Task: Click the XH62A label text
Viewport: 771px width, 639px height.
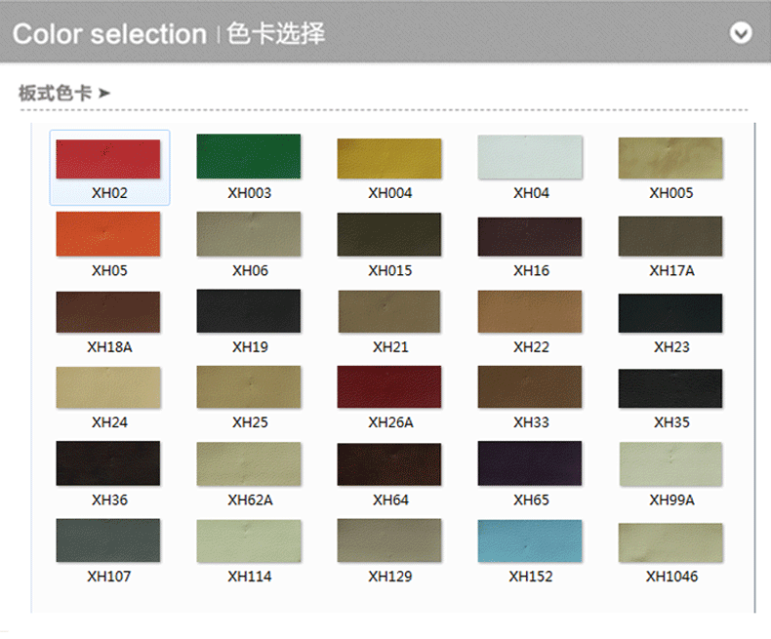Action: coord(250,499)
